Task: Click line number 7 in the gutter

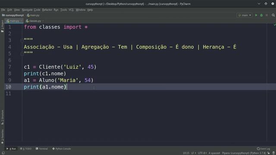Action: (x=9, y=67)
